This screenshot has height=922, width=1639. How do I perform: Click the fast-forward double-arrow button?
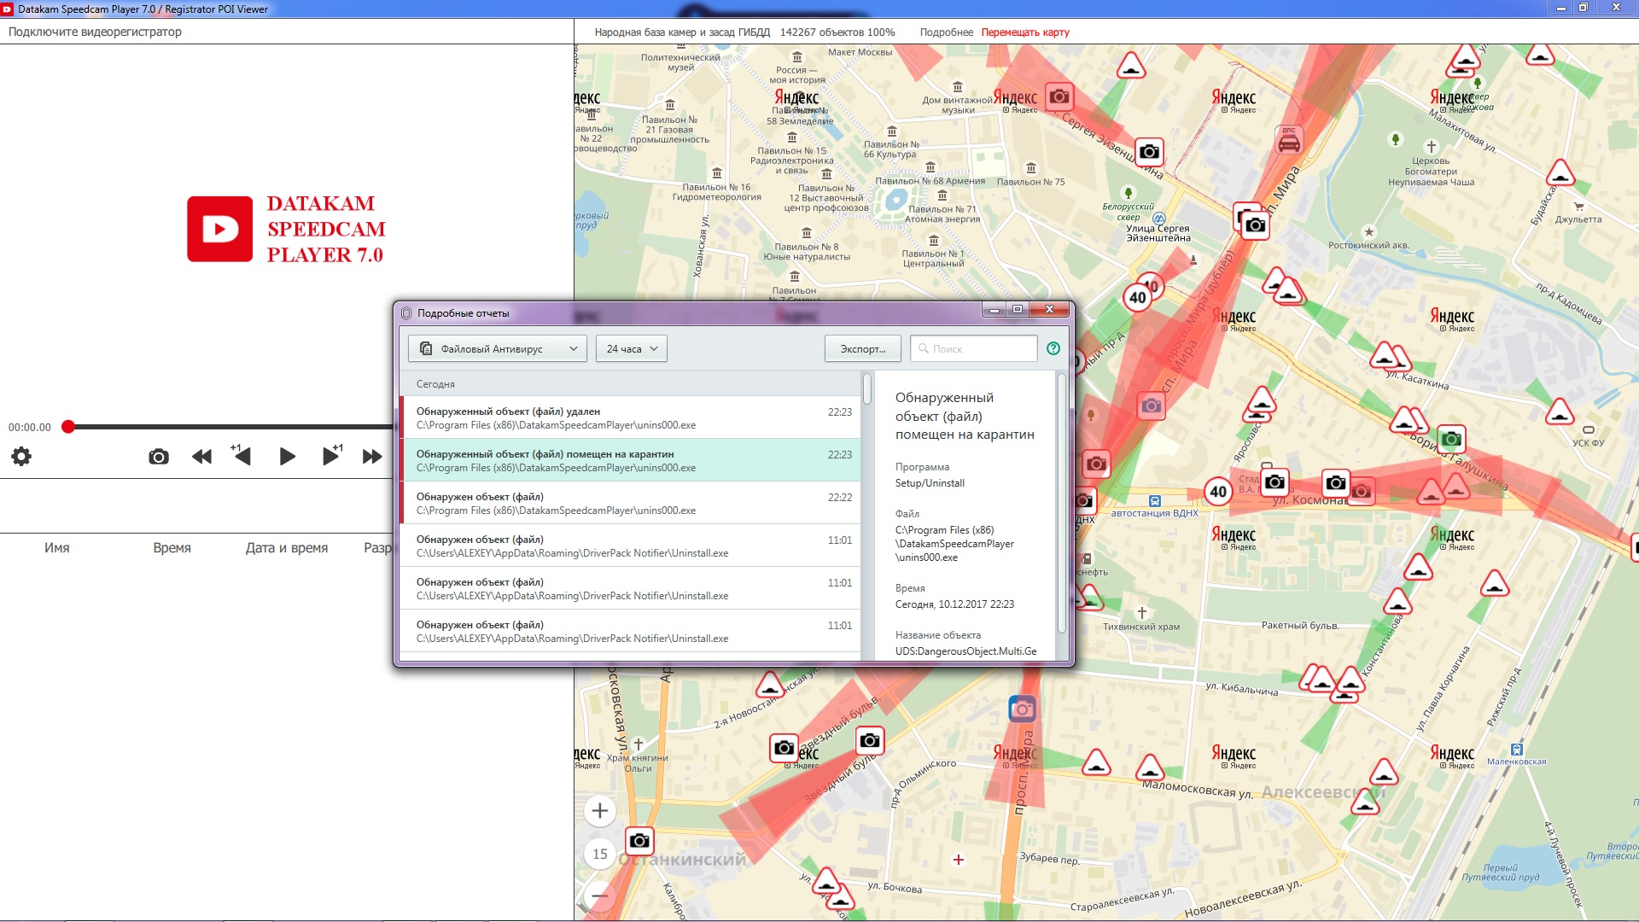(x=372, y=457)
